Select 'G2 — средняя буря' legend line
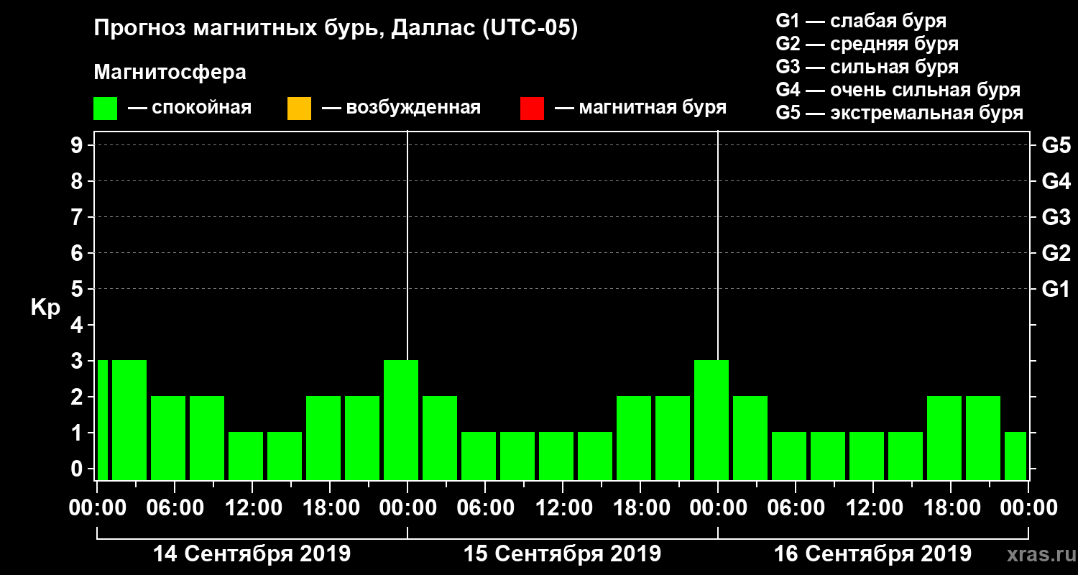The height and width of the screenshot is (575, 1078). click(x=867, y=44)
